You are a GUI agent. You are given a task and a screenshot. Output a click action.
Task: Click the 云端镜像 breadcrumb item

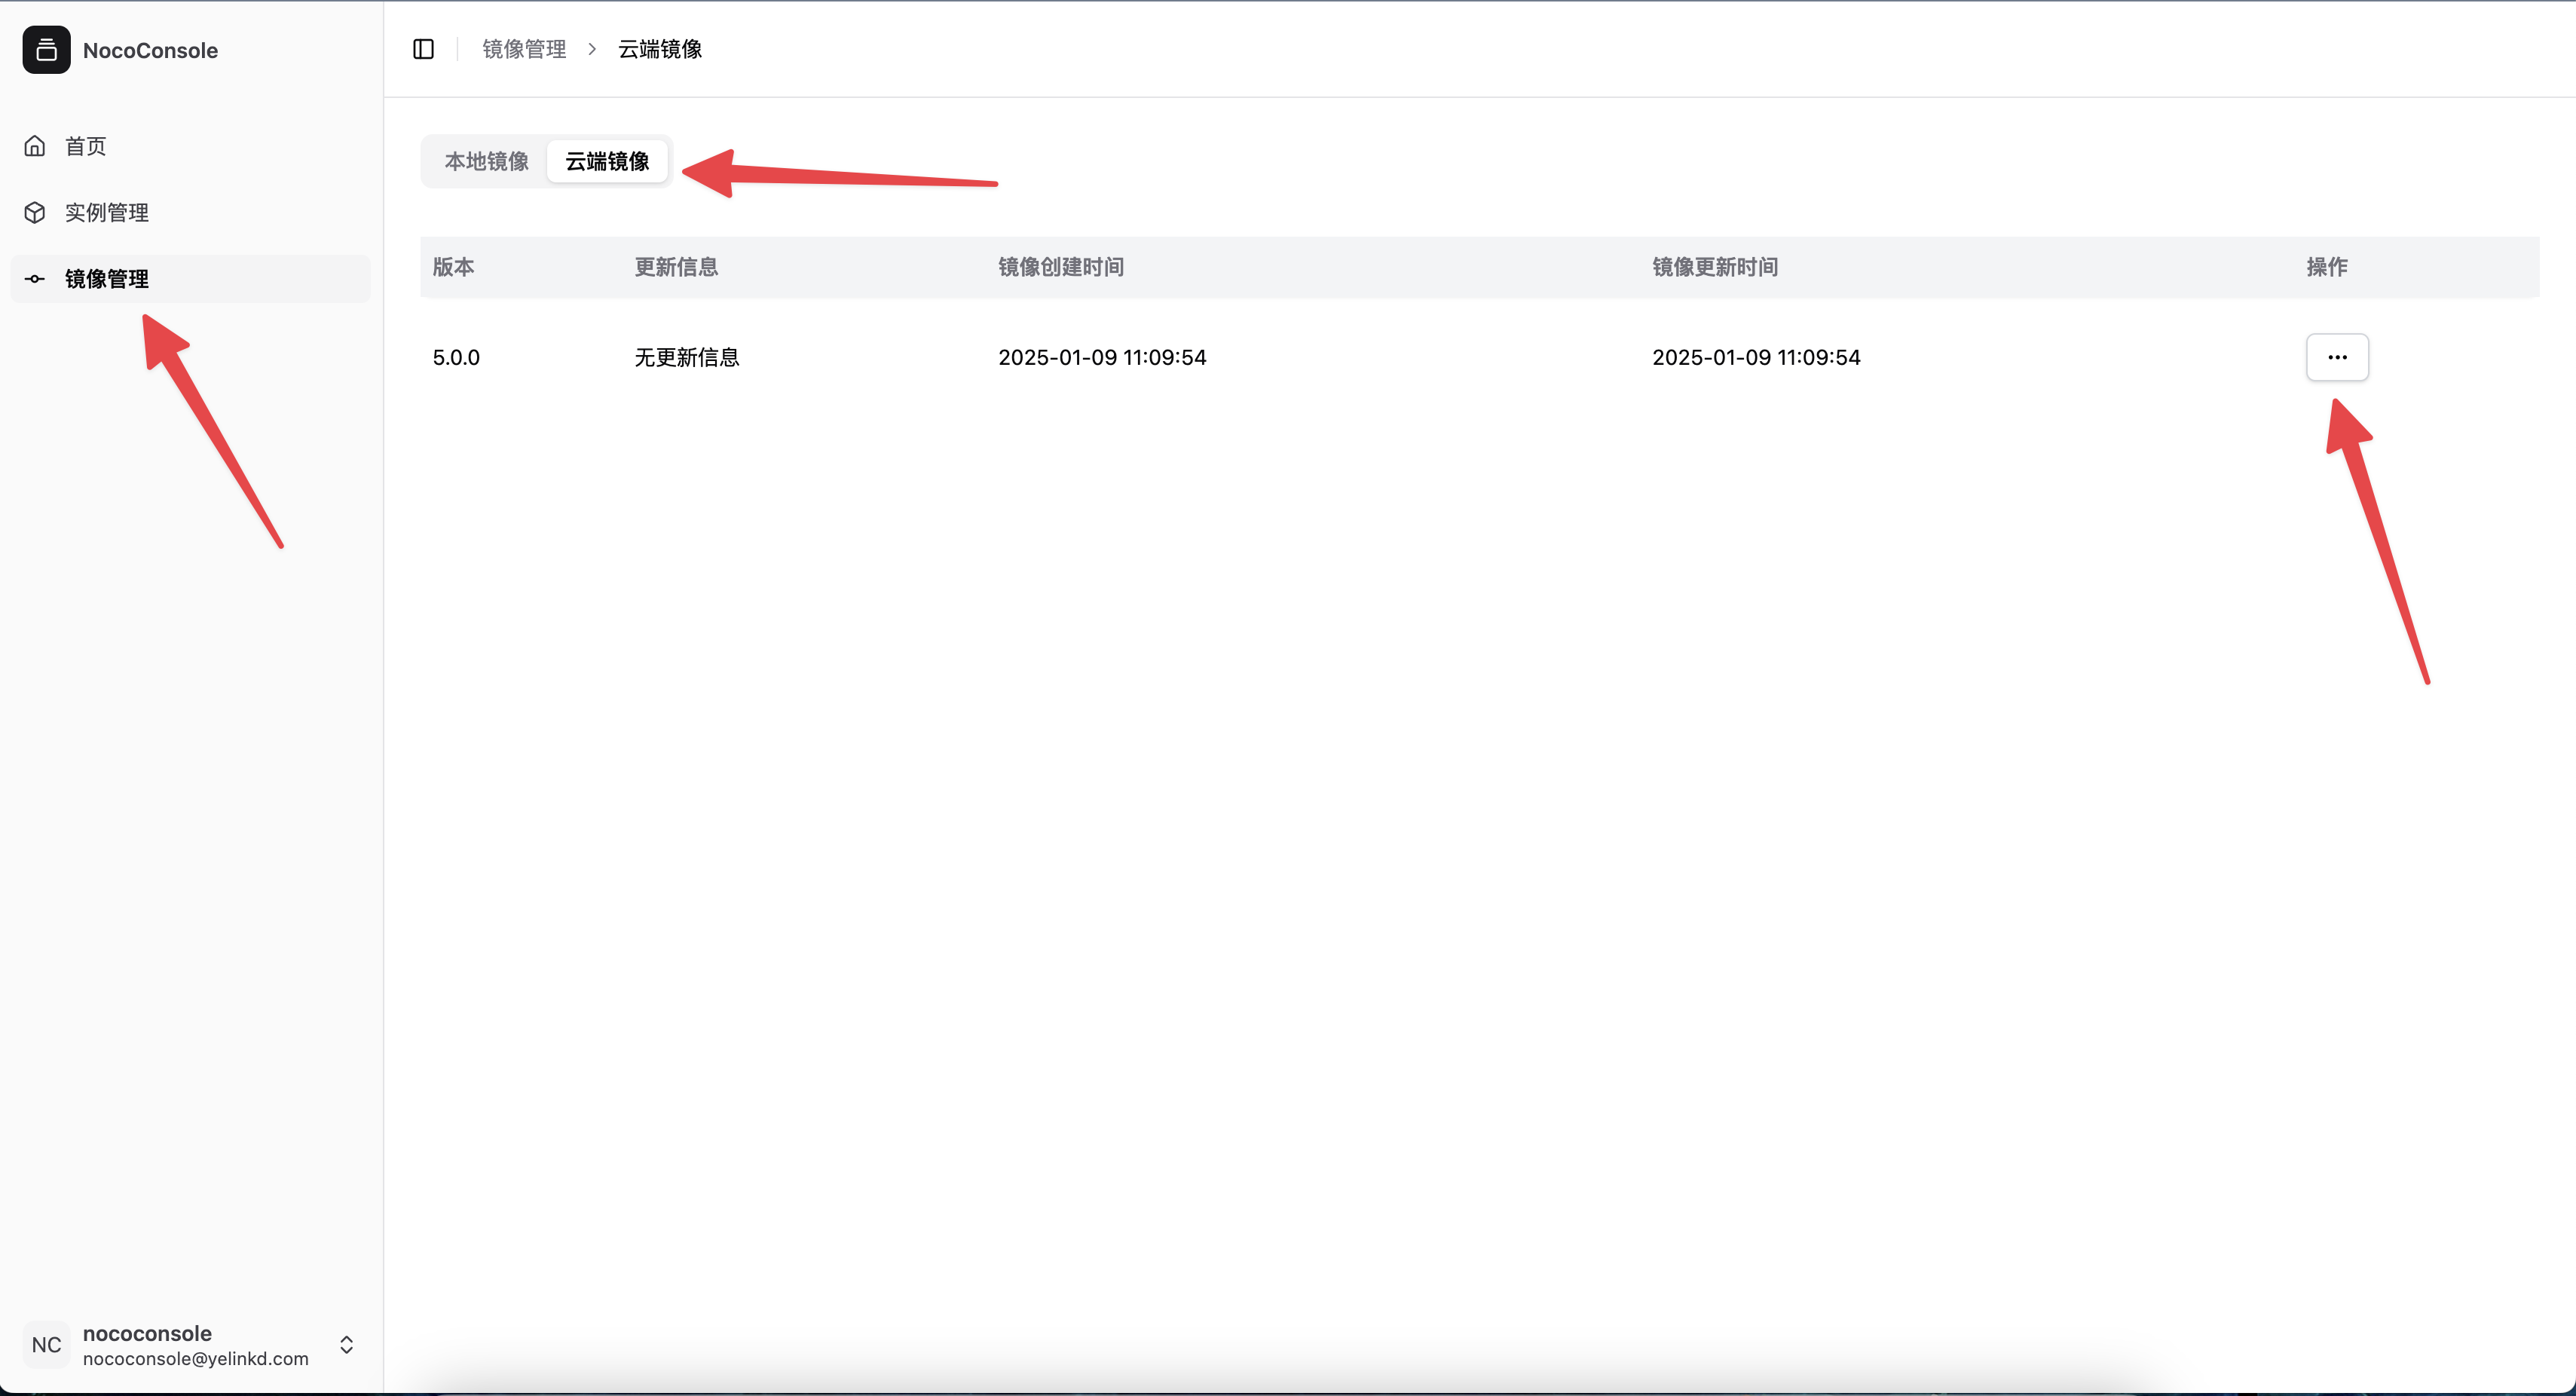[x=660, y=49]
